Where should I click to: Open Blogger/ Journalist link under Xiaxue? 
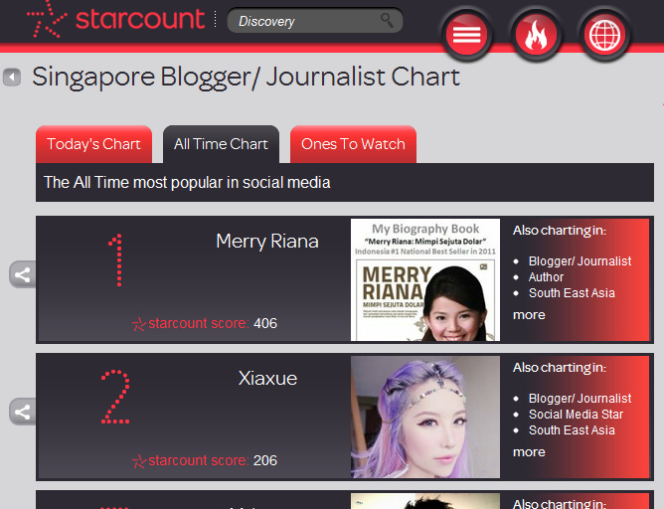click(580, 399)
